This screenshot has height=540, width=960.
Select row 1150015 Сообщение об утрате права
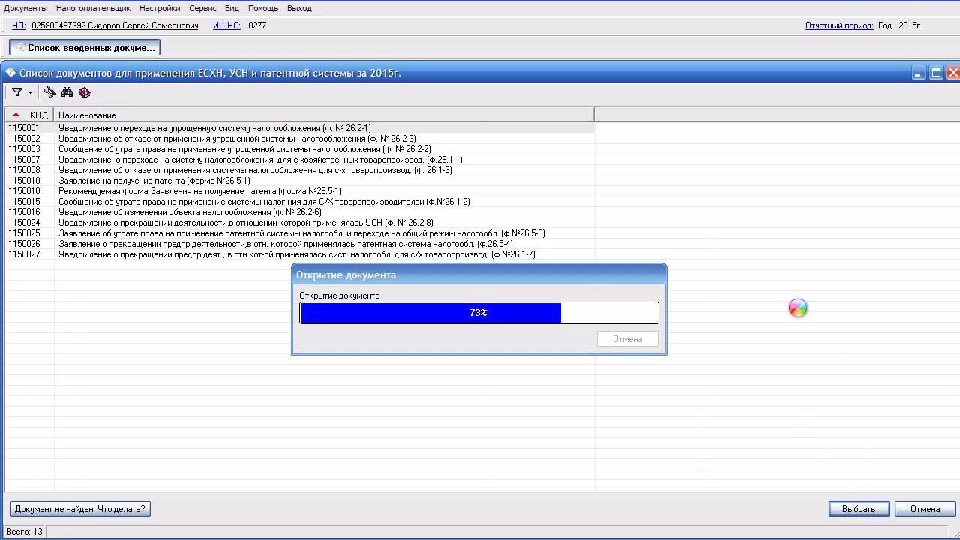point(300,202)
